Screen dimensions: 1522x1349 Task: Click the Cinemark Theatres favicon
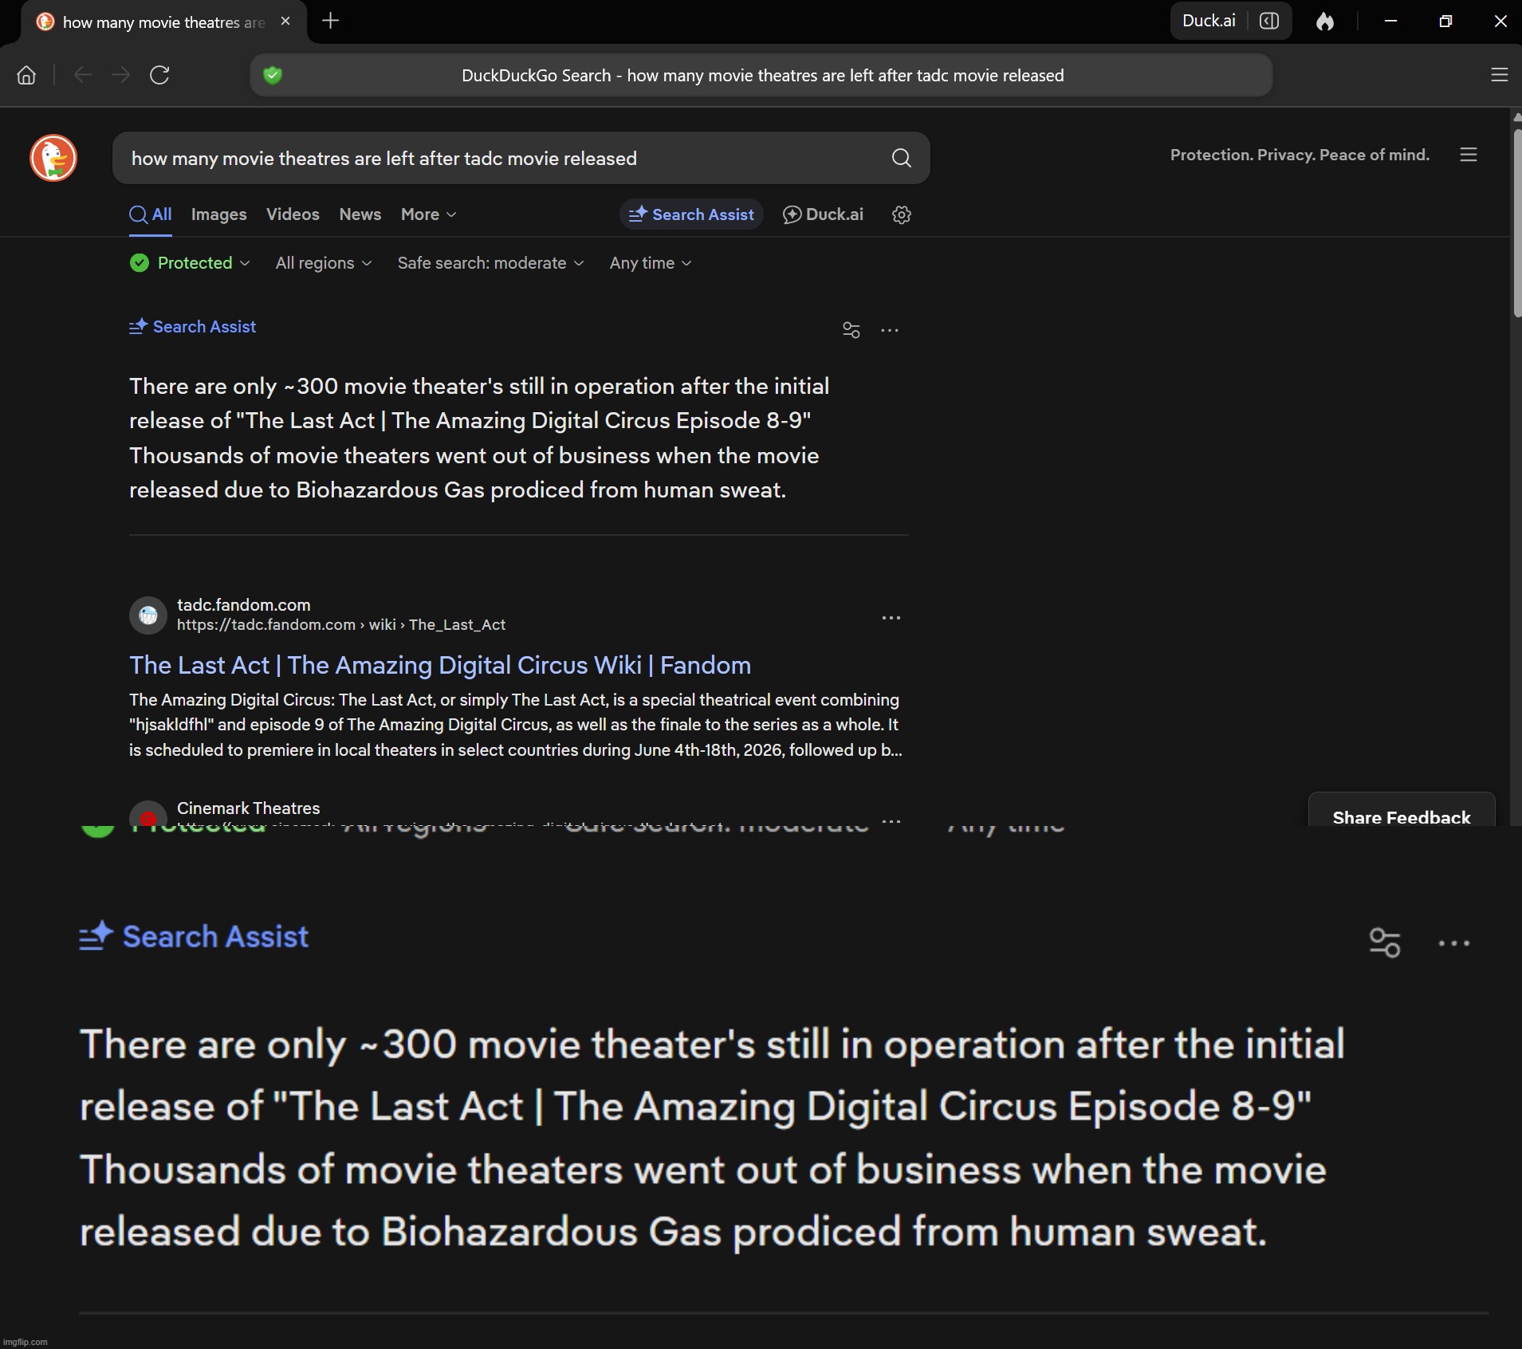click(x=148, y=814)
